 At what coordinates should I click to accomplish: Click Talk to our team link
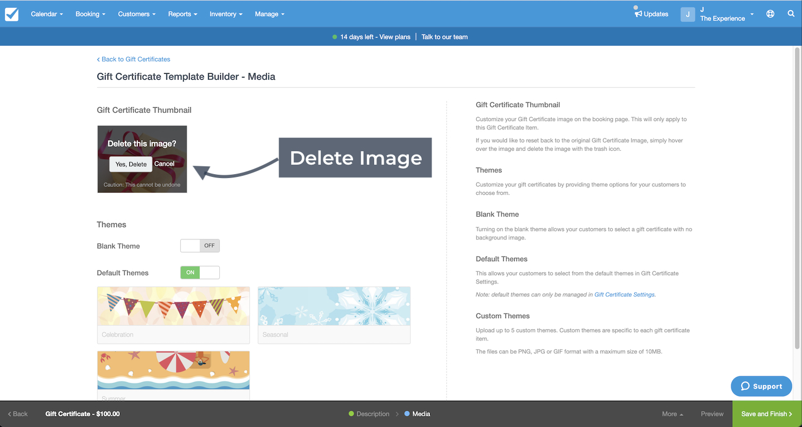445,37
